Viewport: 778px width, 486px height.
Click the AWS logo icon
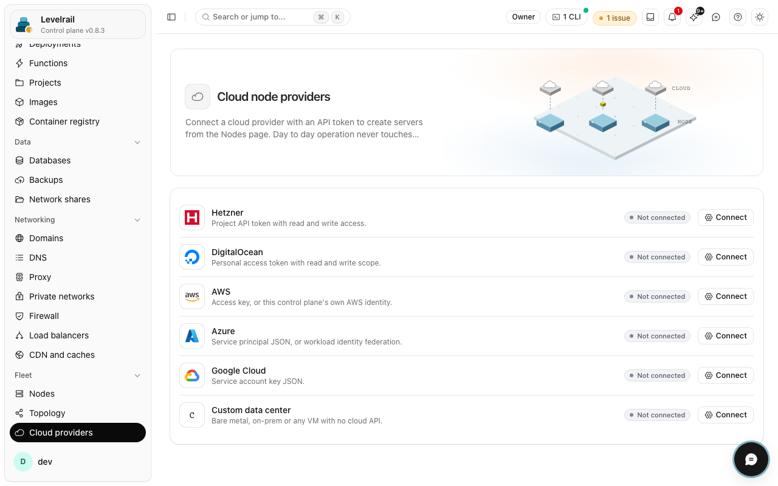click(192, 296)
